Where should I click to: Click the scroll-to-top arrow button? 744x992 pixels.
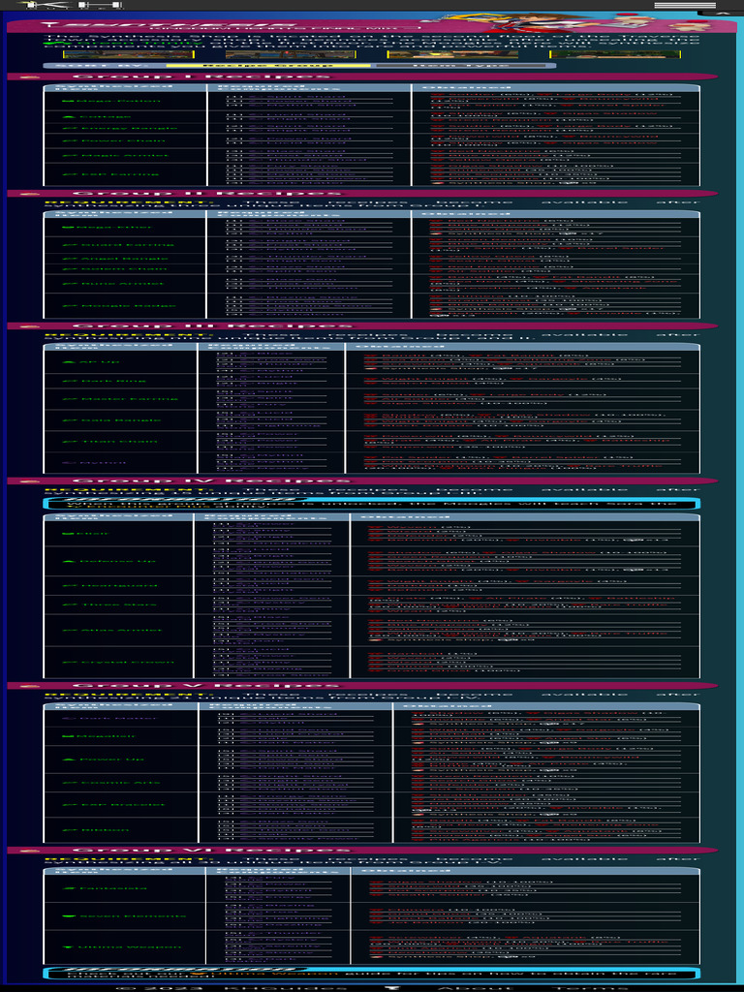pyautogui.click(x=721, y=14)
